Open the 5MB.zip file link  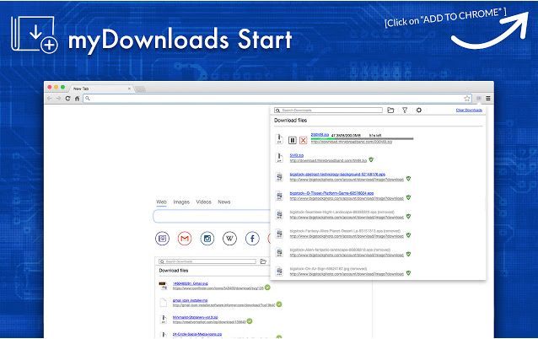(x=297, y=155)
